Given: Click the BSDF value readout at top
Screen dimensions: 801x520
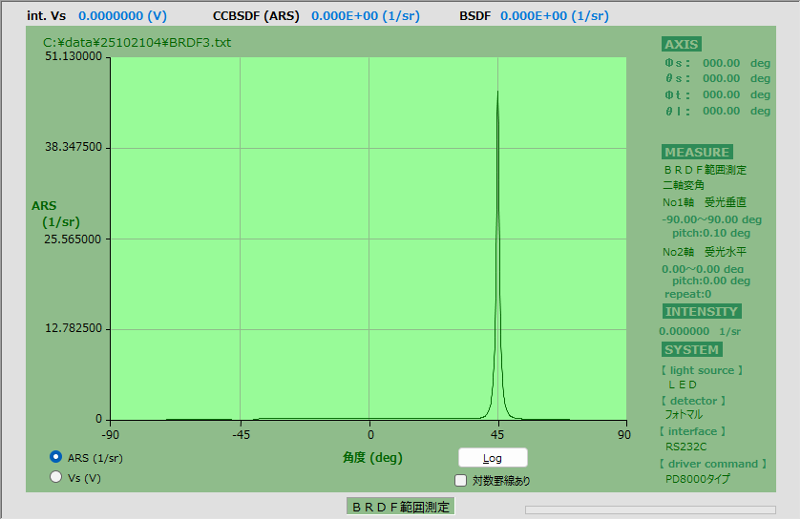Looking at the screenshot, I should (x=554, y=16).
